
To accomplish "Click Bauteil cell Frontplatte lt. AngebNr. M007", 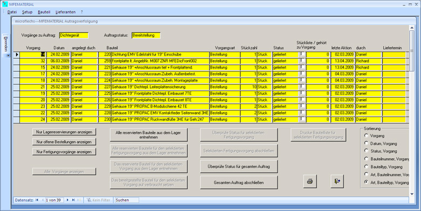I will [x=160, y=61].
